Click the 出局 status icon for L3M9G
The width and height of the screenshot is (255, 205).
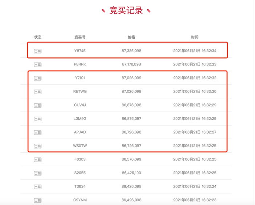38,119
